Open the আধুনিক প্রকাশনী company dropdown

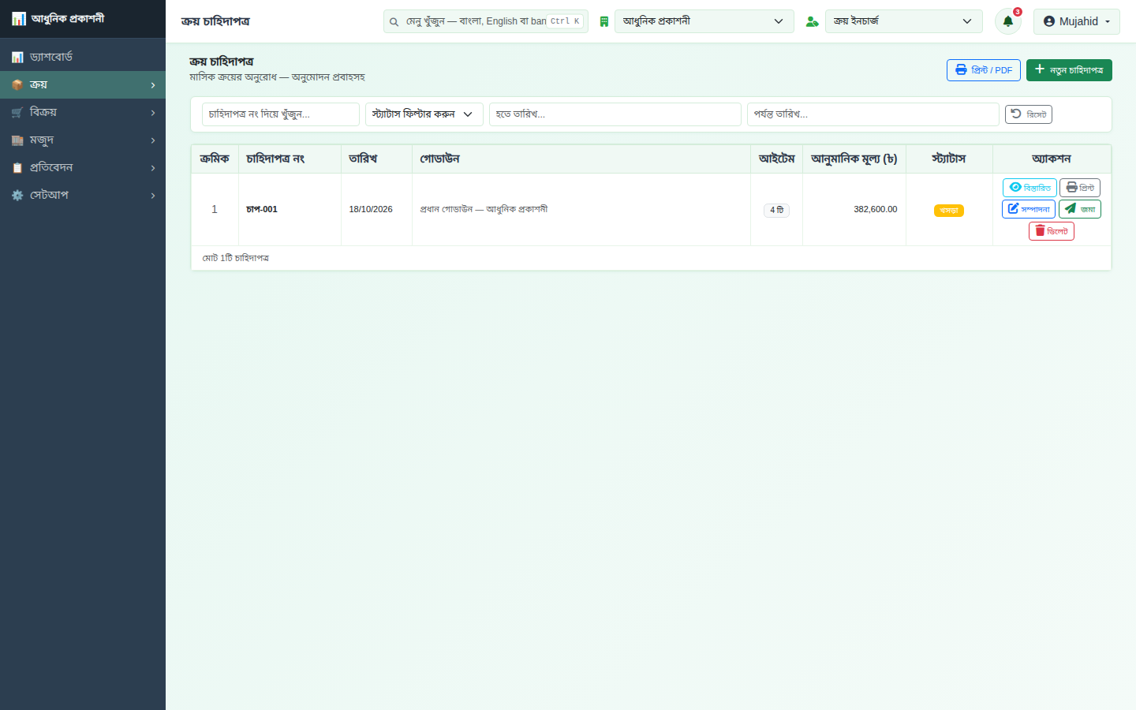pyautogui.click(x=703, y=21)
